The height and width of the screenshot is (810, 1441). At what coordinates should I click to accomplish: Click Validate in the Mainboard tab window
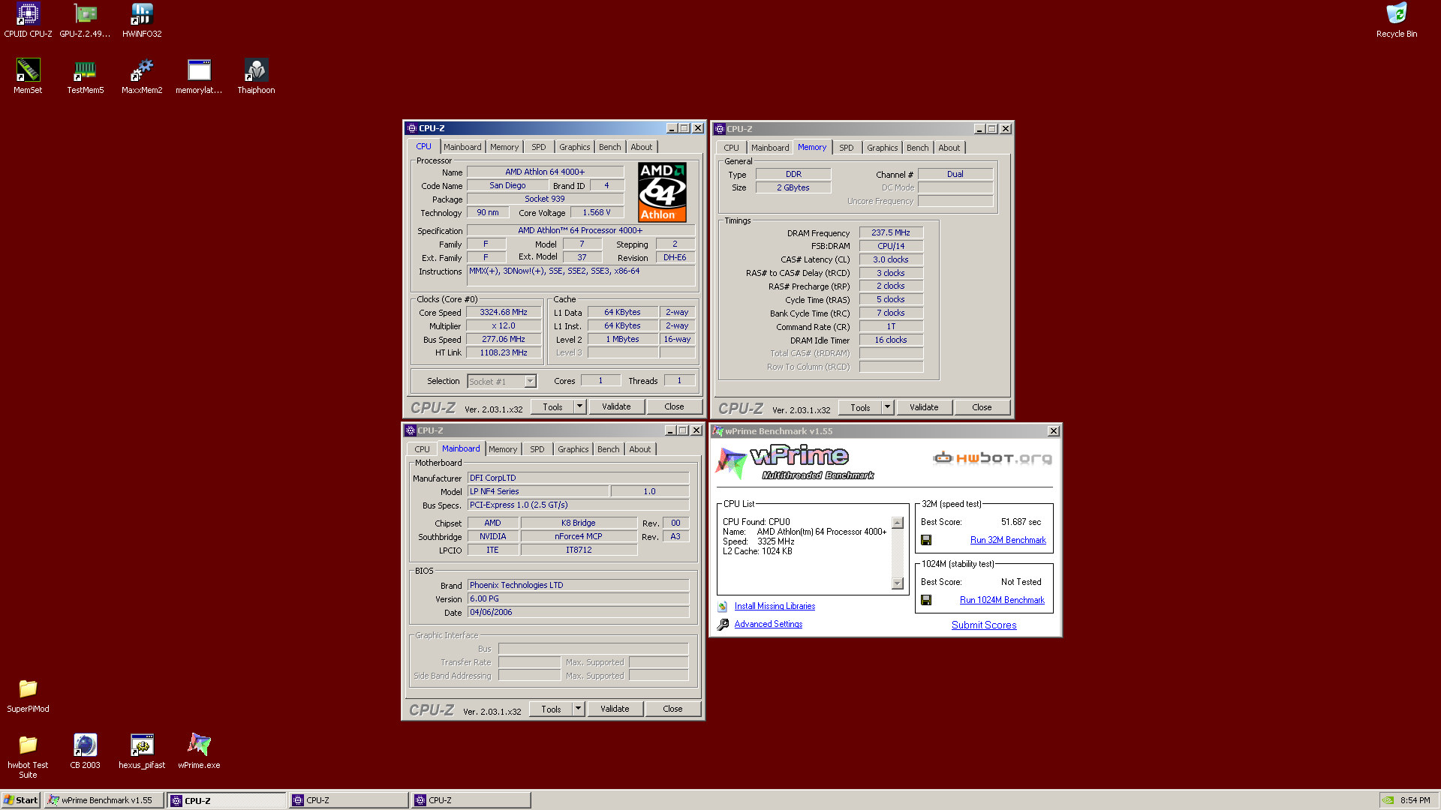coord(615,709)
